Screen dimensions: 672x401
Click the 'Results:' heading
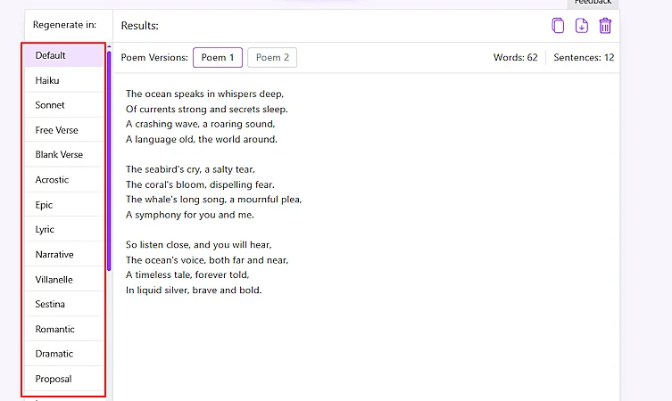(140, 26)
